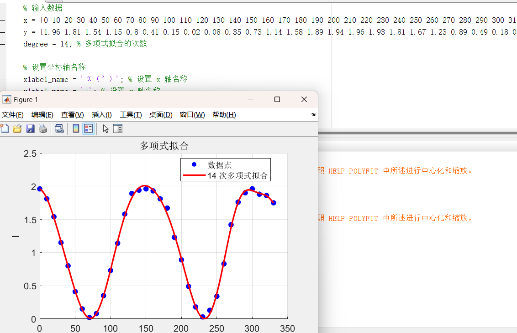Open the 插入(I) menu
Viewport: 517px width, 333px height.
coord(101,115)
